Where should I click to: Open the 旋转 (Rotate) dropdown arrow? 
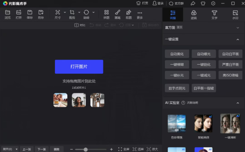(x=94, y=12)
